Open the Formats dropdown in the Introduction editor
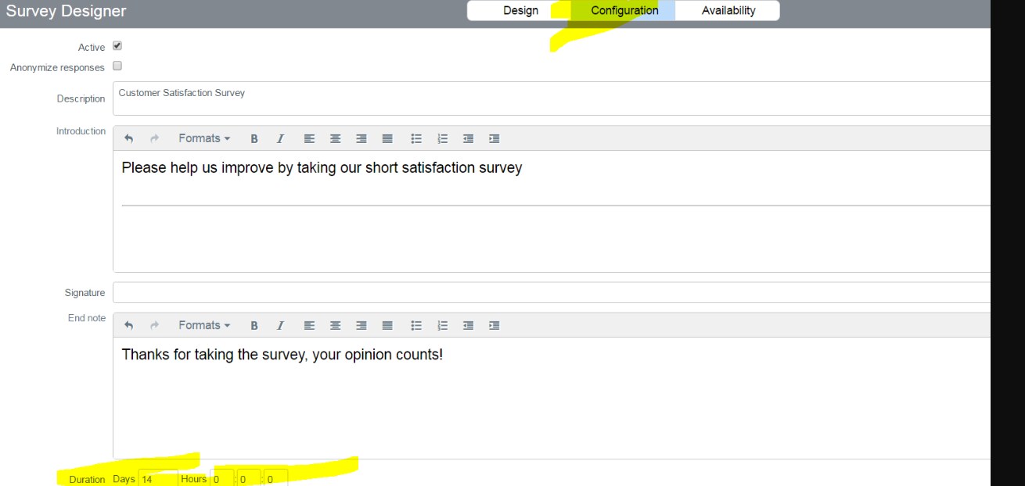1025x486 pixels. click(202, 138)
